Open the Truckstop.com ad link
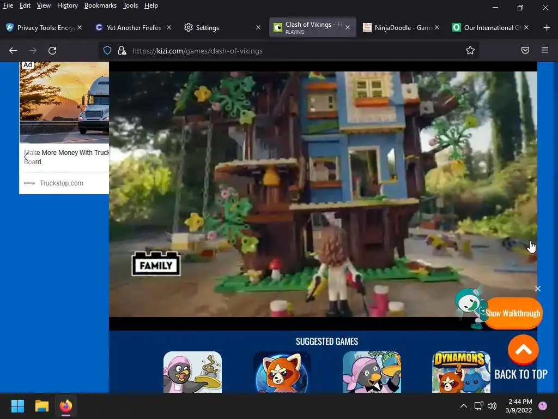This screenshot has height=419, width=558. click(x=61, y=183)
